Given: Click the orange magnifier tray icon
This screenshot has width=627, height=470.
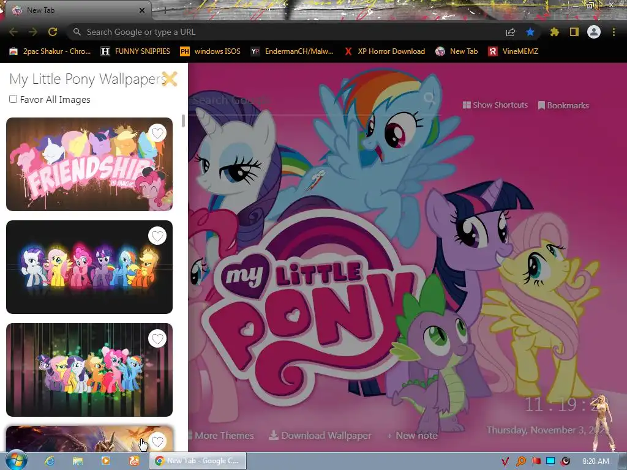Looking at the screenshot, I should pyautogui.click(x=520, y=461).
